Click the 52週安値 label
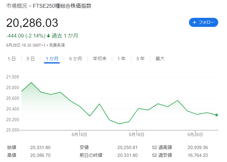 click(x=162, y=155)
